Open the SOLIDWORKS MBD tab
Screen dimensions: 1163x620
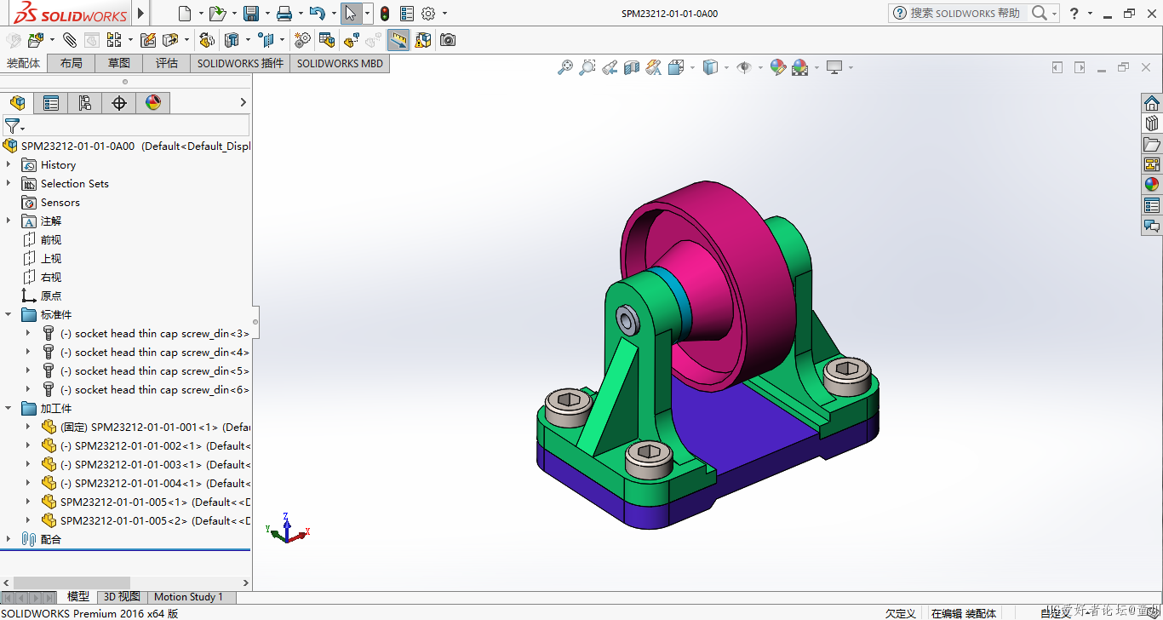pos(340,63)
